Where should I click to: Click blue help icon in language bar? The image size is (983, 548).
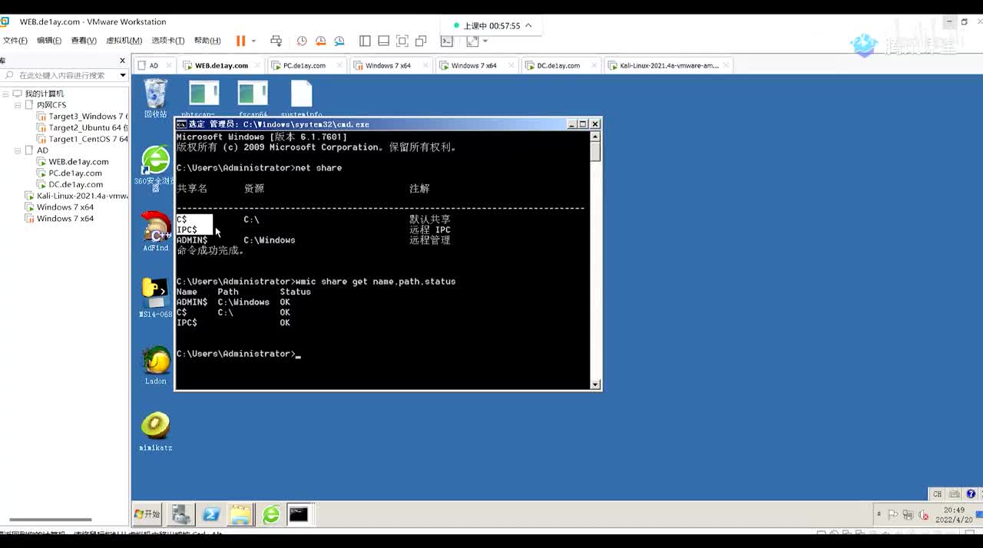[x=971, y=494]
